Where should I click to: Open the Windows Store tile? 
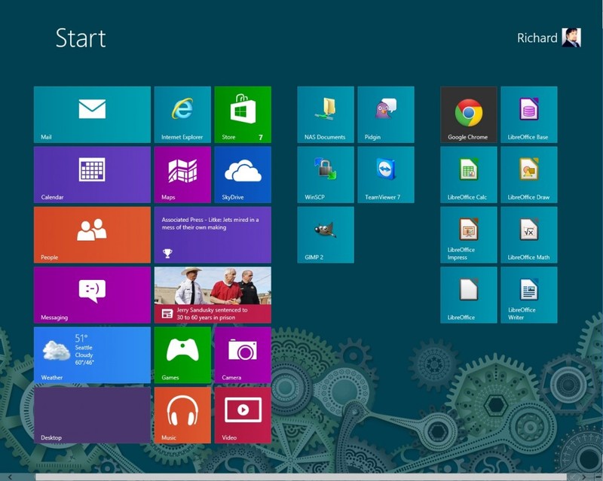pyautogui.click(x=242, y=114)
